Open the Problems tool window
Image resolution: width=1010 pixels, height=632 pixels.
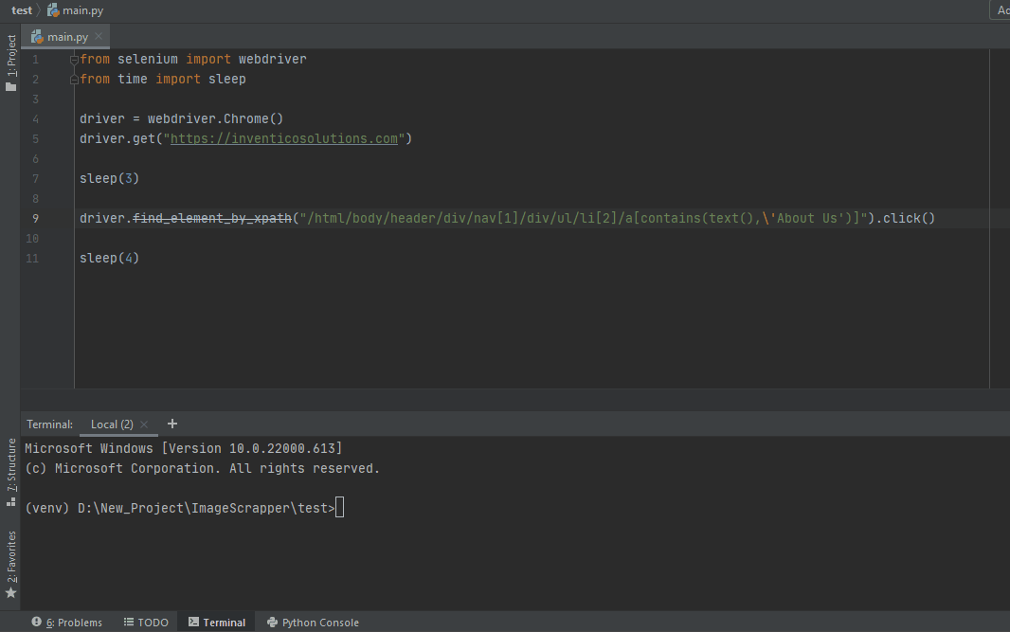point(67,623)
